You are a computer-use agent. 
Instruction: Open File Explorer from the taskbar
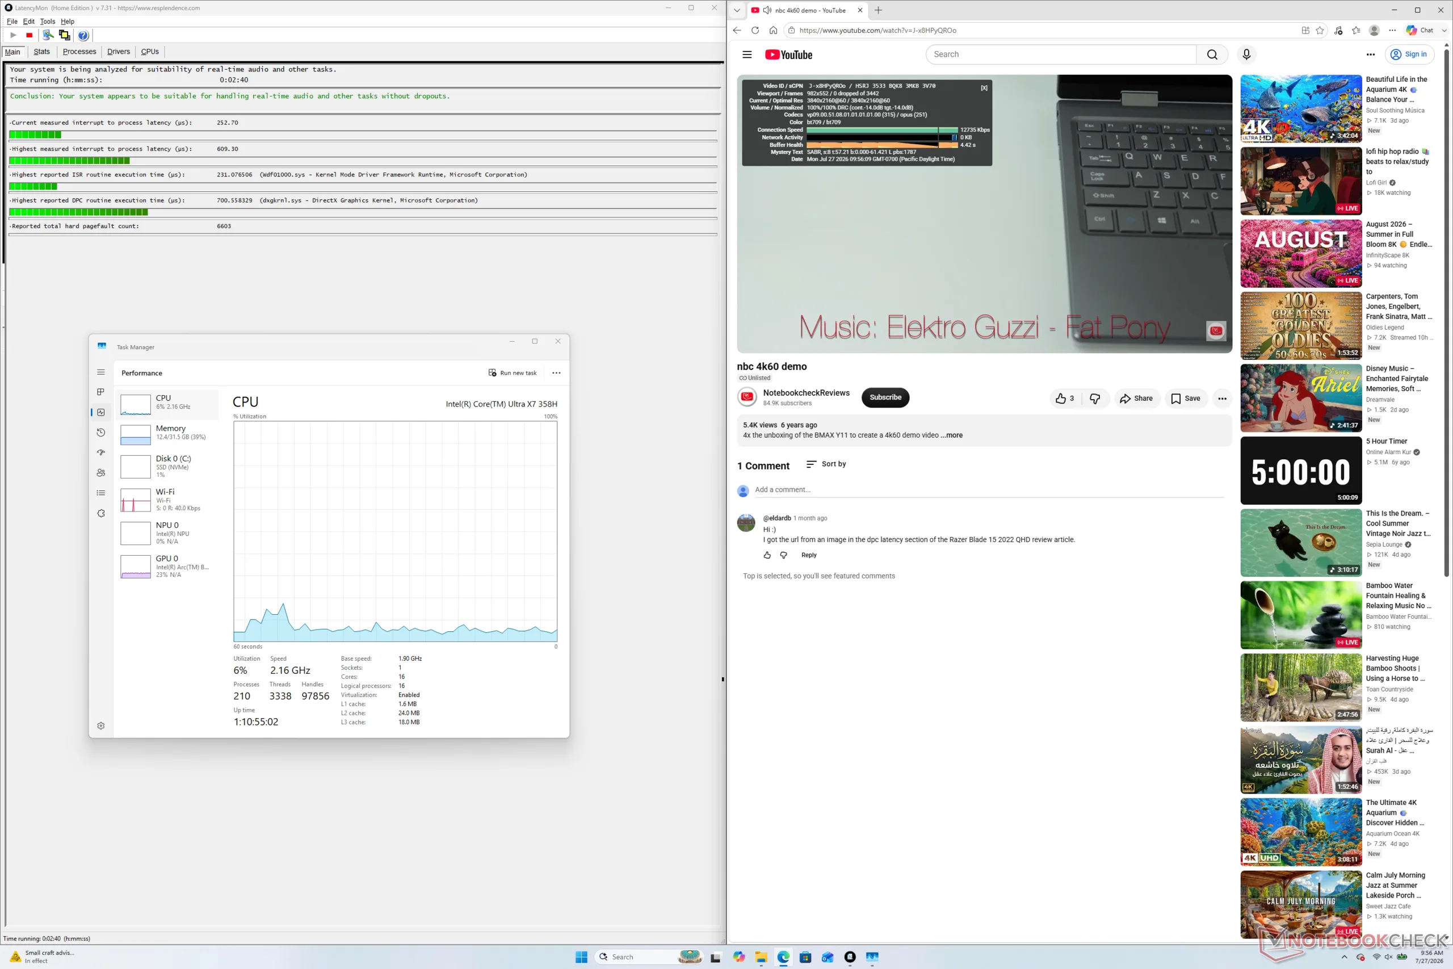tap(761, 957)
